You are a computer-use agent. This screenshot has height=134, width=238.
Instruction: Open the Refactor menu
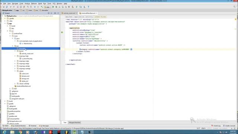34,3
